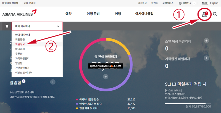Open the MY account icon

tap(204, 14)
